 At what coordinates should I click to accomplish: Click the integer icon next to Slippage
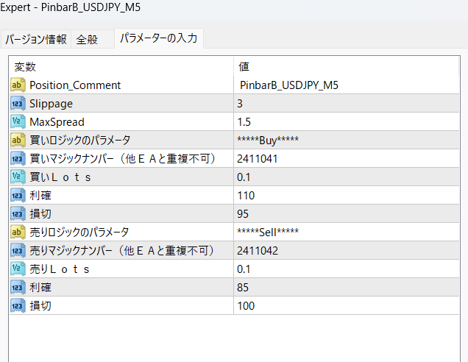click(18, 104)
